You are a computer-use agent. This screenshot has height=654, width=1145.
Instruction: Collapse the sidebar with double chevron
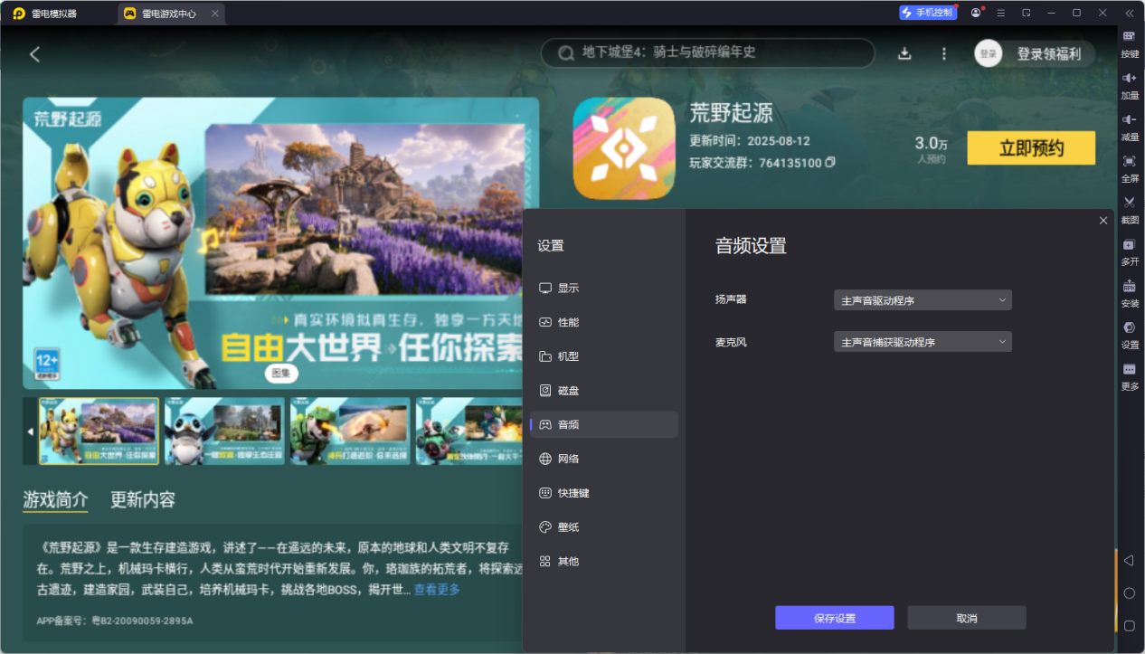pos(1130,13)
